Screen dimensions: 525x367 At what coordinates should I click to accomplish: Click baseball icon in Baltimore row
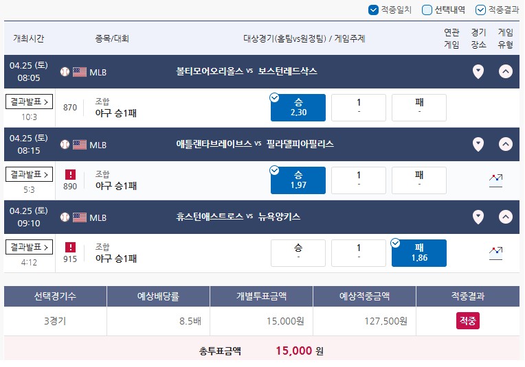[65, 71]
